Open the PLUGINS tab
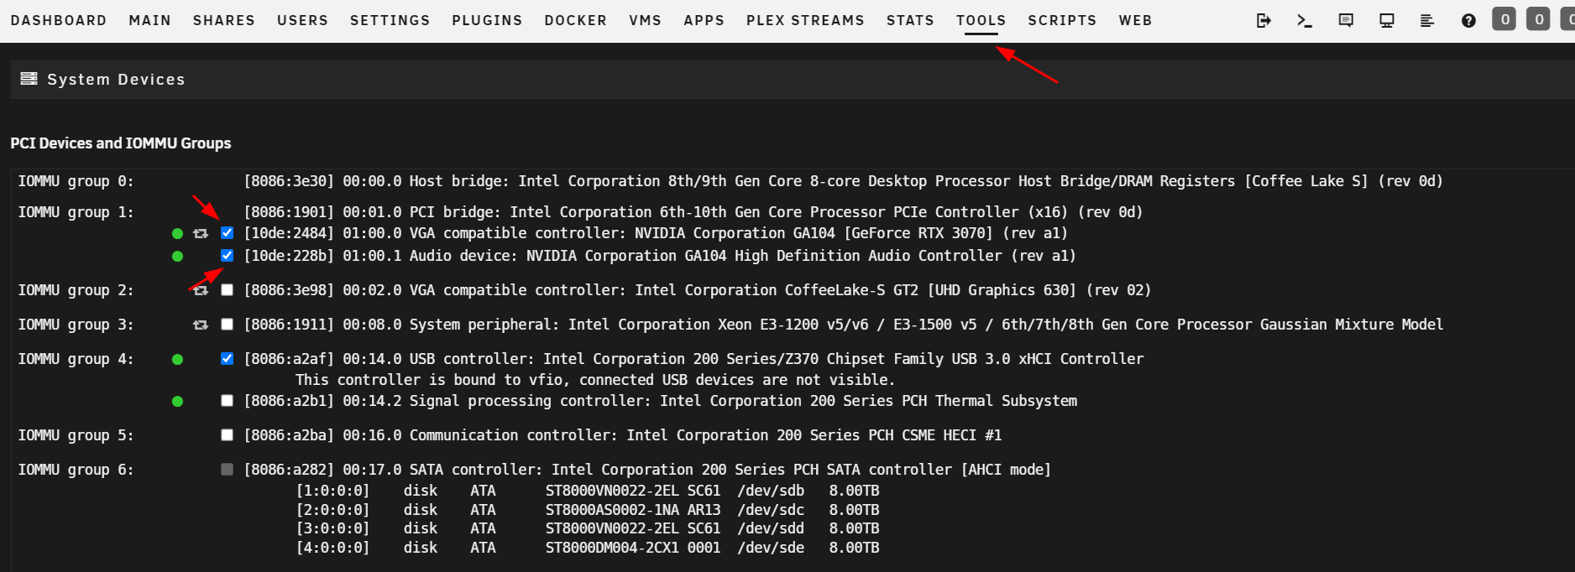Image resolution: width=1575 pixels, height=572 pixels. pos(487,20)
